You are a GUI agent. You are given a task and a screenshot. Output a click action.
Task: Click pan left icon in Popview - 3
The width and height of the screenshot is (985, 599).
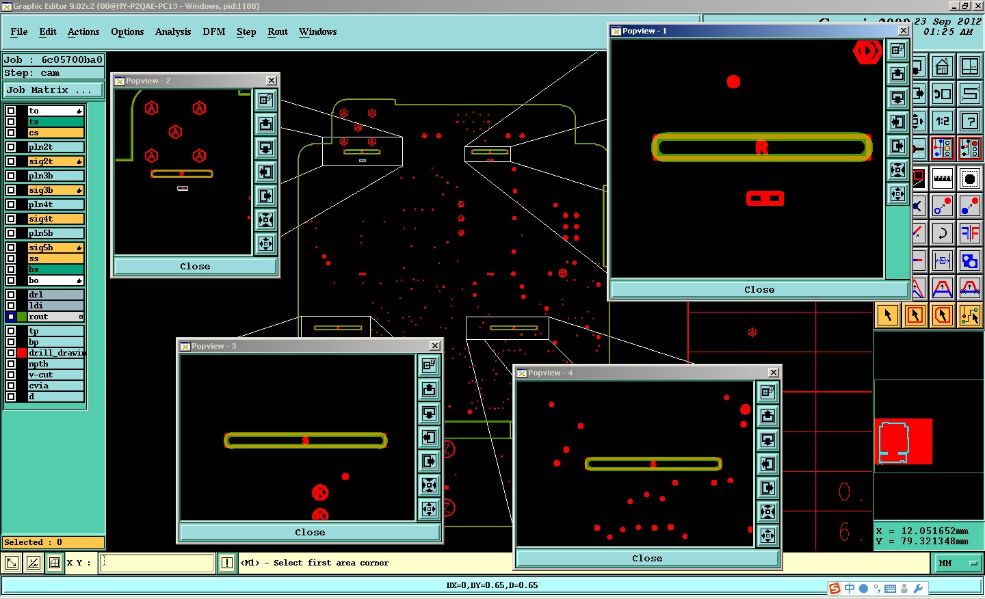tap(430, 437)
